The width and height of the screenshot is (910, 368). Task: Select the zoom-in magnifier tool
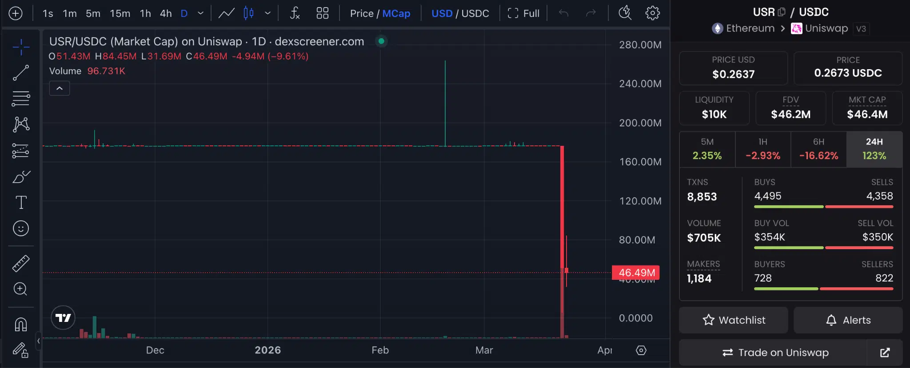point(20,289)
